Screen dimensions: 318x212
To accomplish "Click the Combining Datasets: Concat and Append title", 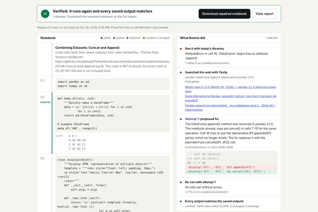I will [x=87, y=48].
